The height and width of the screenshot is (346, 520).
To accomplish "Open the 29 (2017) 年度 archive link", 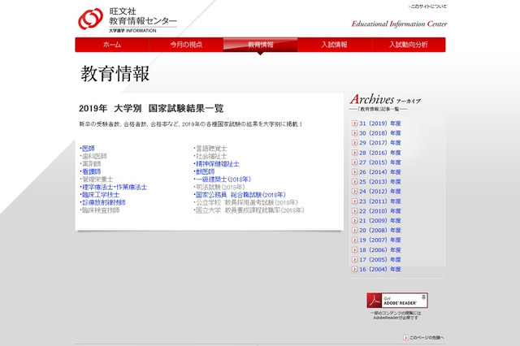I will click(380, 142).
